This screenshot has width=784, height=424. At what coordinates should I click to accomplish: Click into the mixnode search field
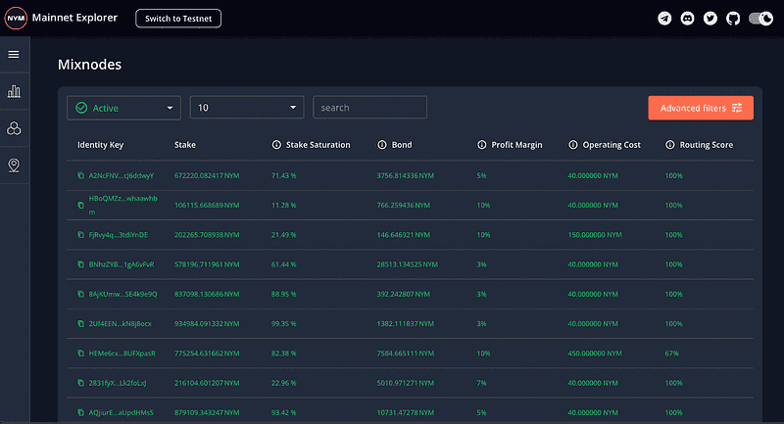point(369,108)
